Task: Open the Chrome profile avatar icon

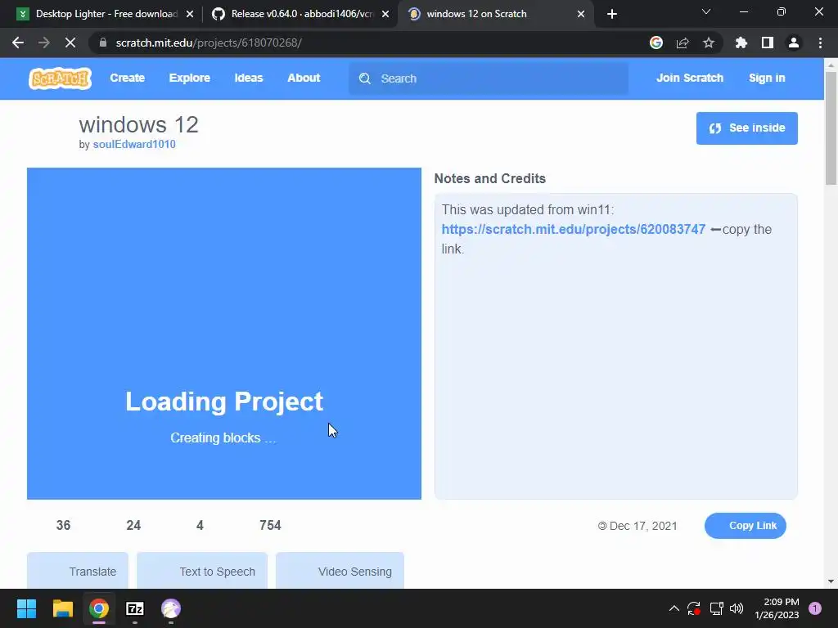Action: [x=794, y=43]
